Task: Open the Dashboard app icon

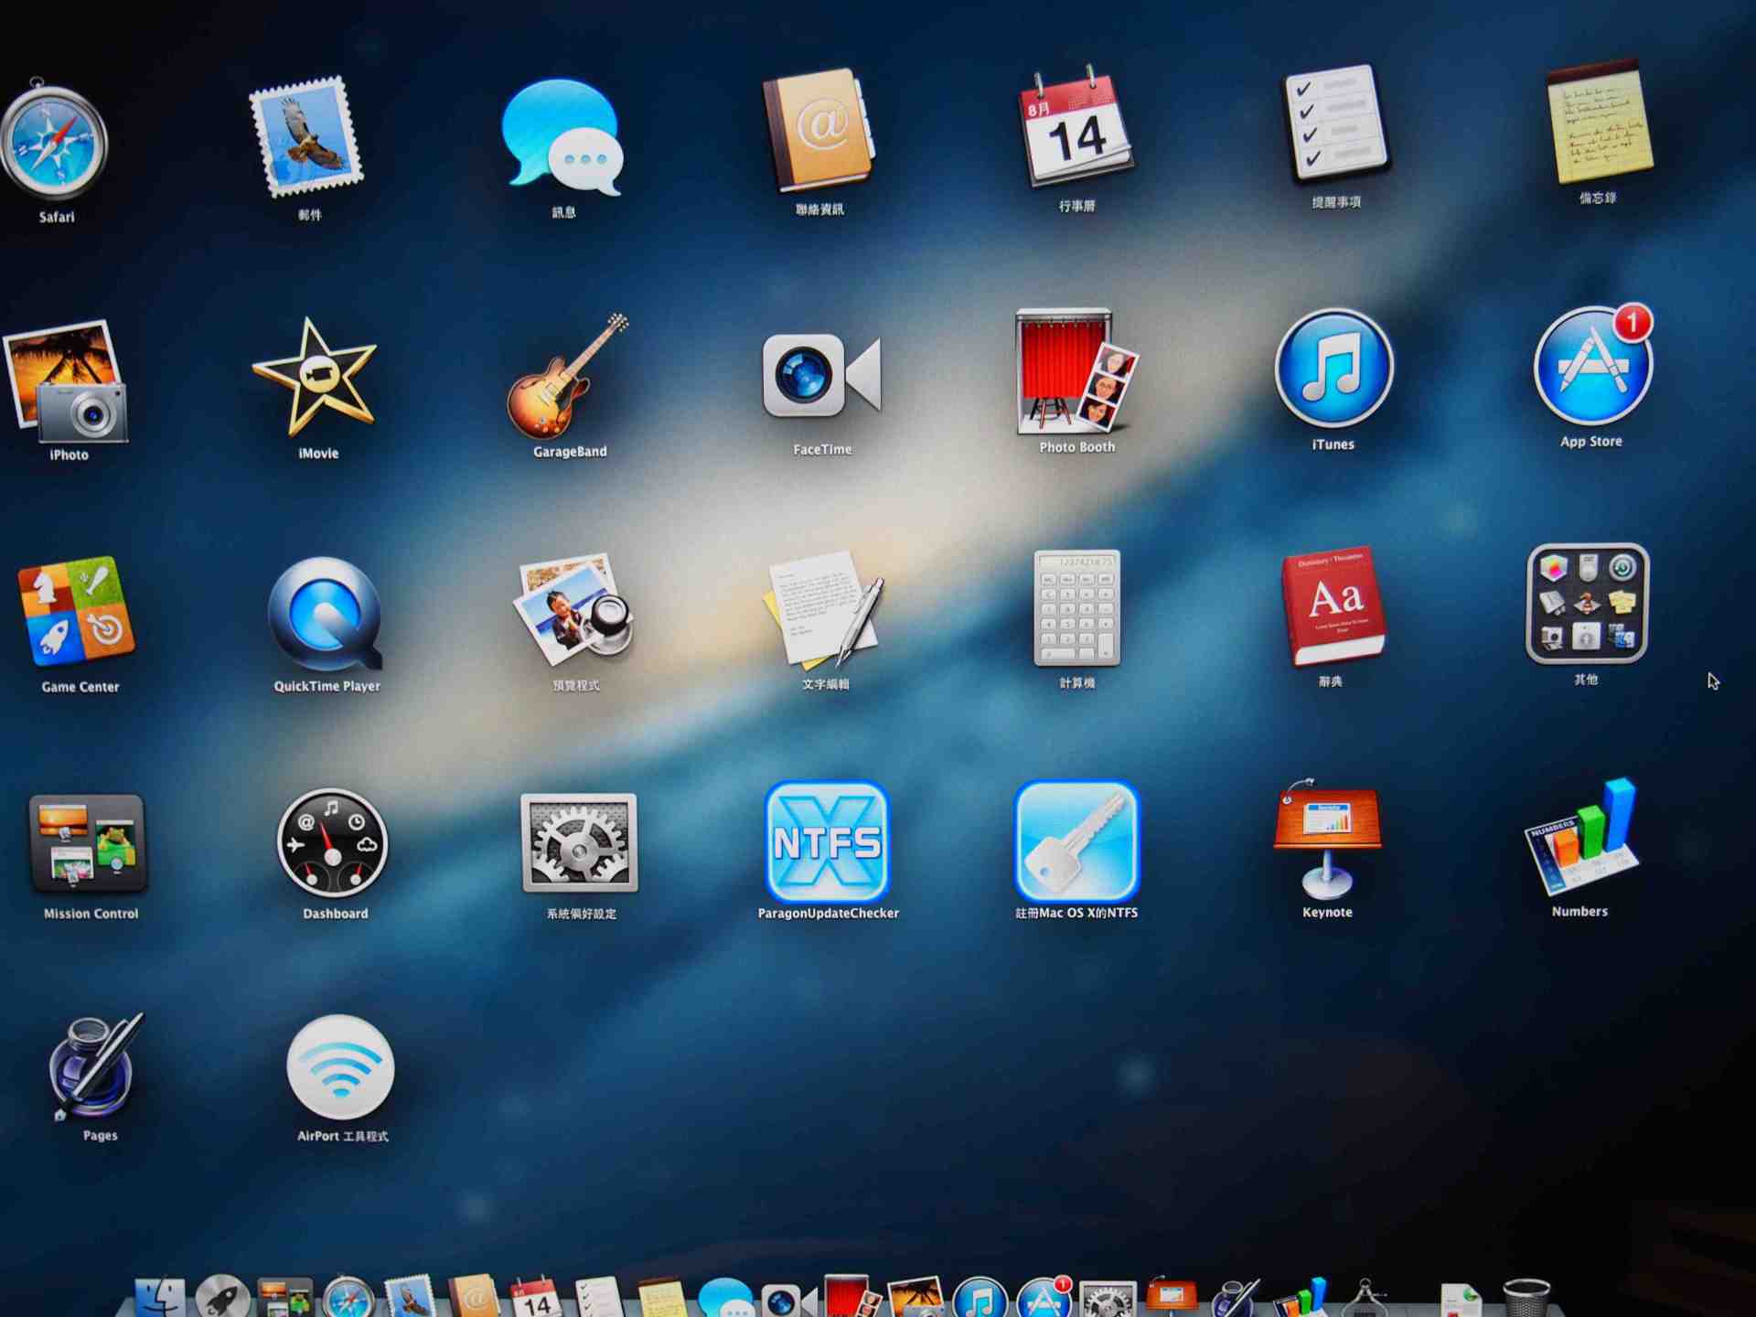Action: point(333,843)
